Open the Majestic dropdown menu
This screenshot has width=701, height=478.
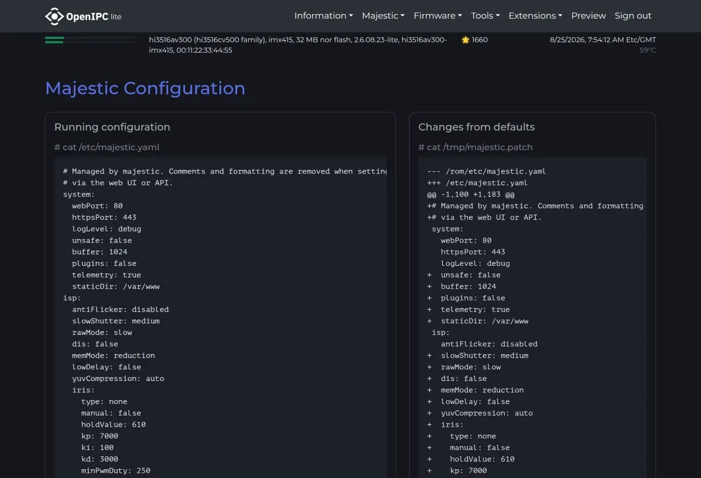pyautogui.click(x=383, y=16)
